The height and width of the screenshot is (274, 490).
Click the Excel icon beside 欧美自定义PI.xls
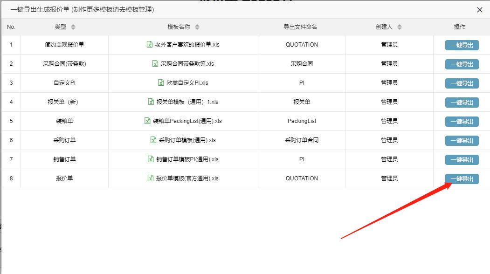pos(160,83)
